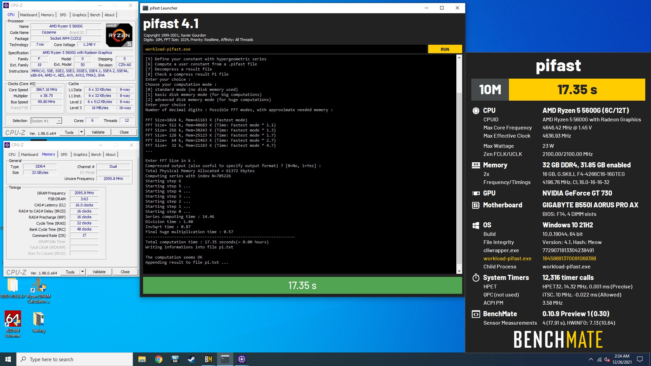Switch to Bench tab in top CPU-Z window
Image resolution: width=651 pixels, height=366 pixels.
point(95,15)
